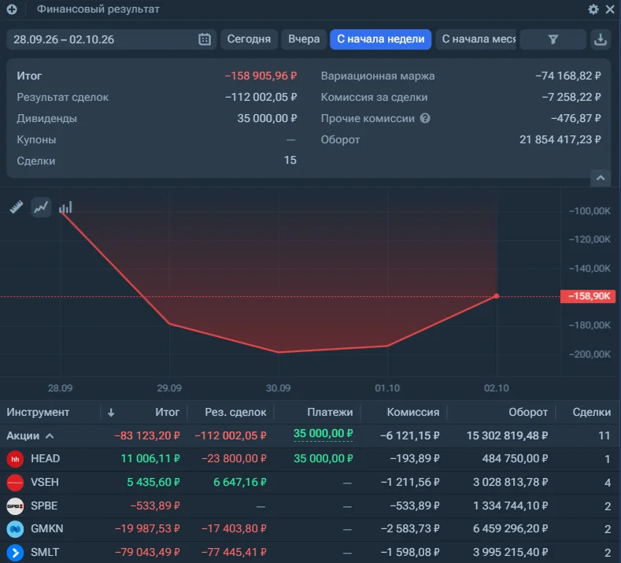This screenshot has width=621, height=563.
Task: Click the -158,90K price label on chart
Action: coord(588,296)
